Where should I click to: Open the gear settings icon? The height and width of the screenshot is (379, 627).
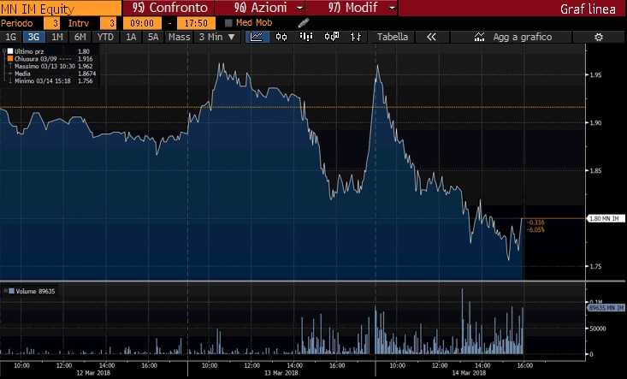point(599,37)
